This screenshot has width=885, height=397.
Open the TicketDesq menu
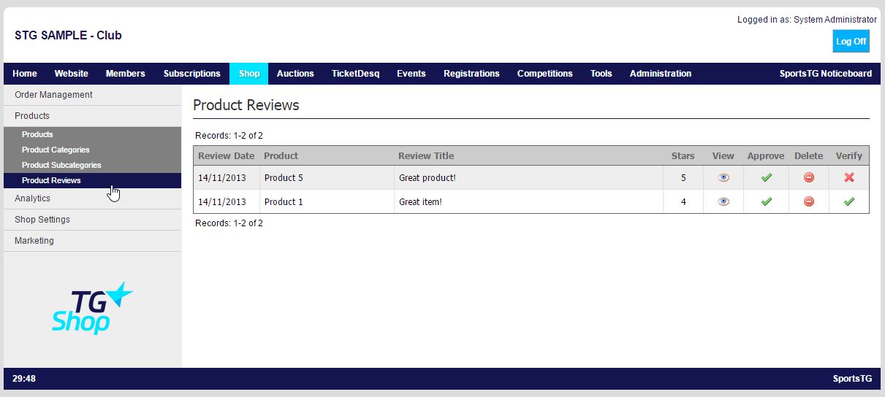[x=356, y=74]
